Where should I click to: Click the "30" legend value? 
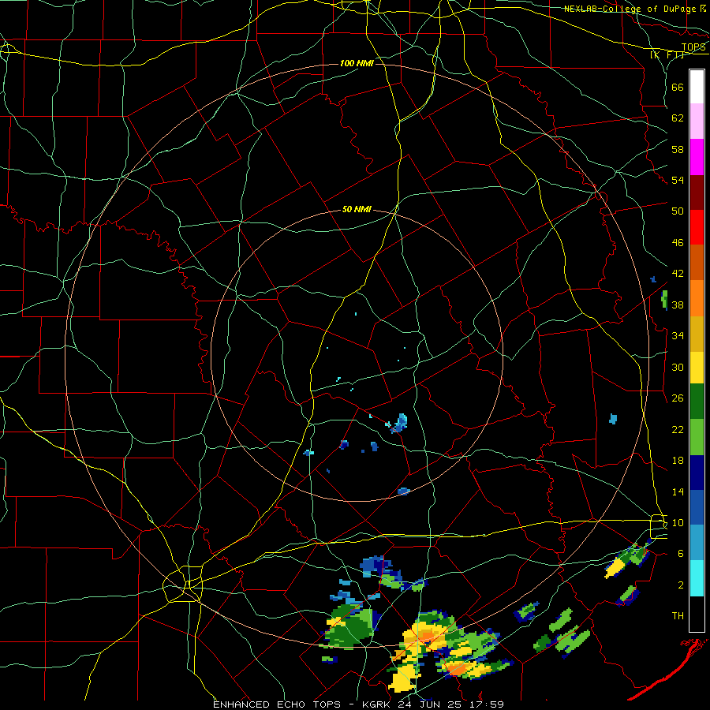coord(678,367)
